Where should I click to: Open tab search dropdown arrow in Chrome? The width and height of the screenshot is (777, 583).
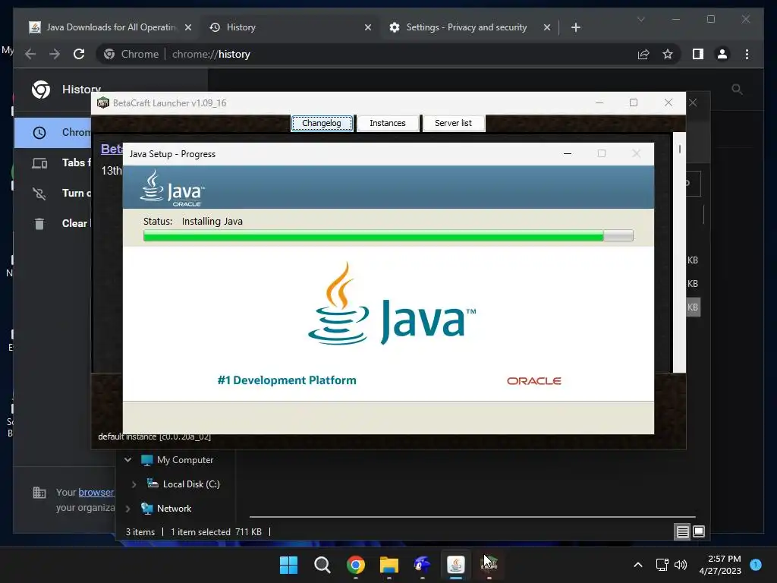pyautogui.click(x=640, y=19)
